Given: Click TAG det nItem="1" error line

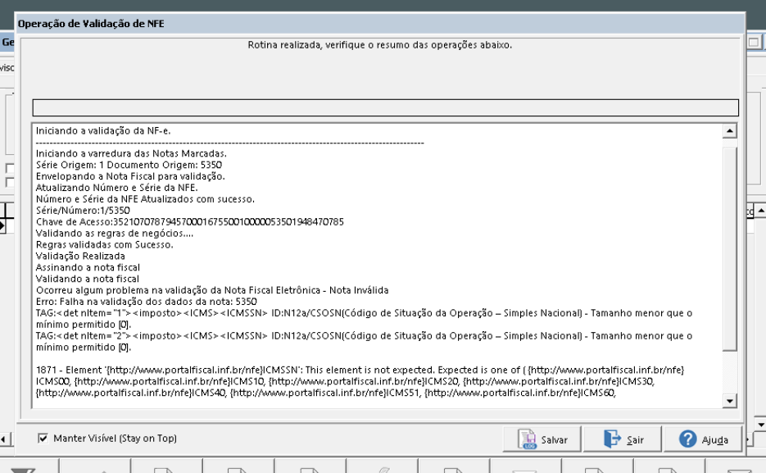Looking at the screenshot, I should tap(364, 319).
